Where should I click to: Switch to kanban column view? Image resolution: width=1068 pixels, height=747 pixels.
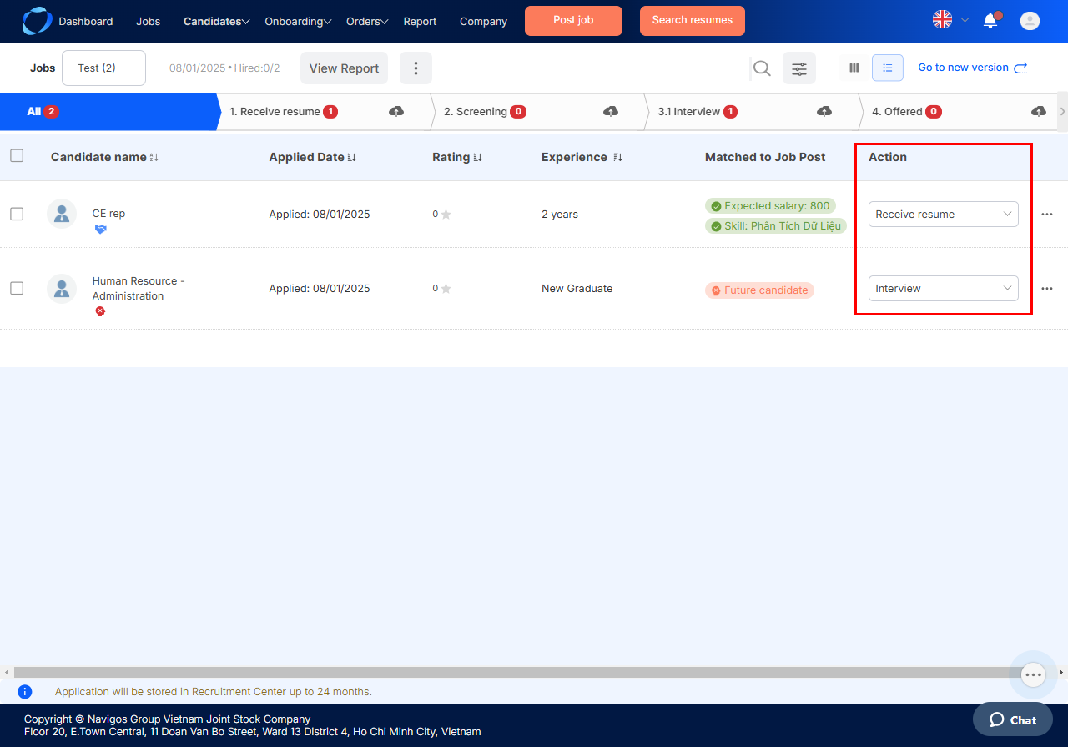point(854,68)
